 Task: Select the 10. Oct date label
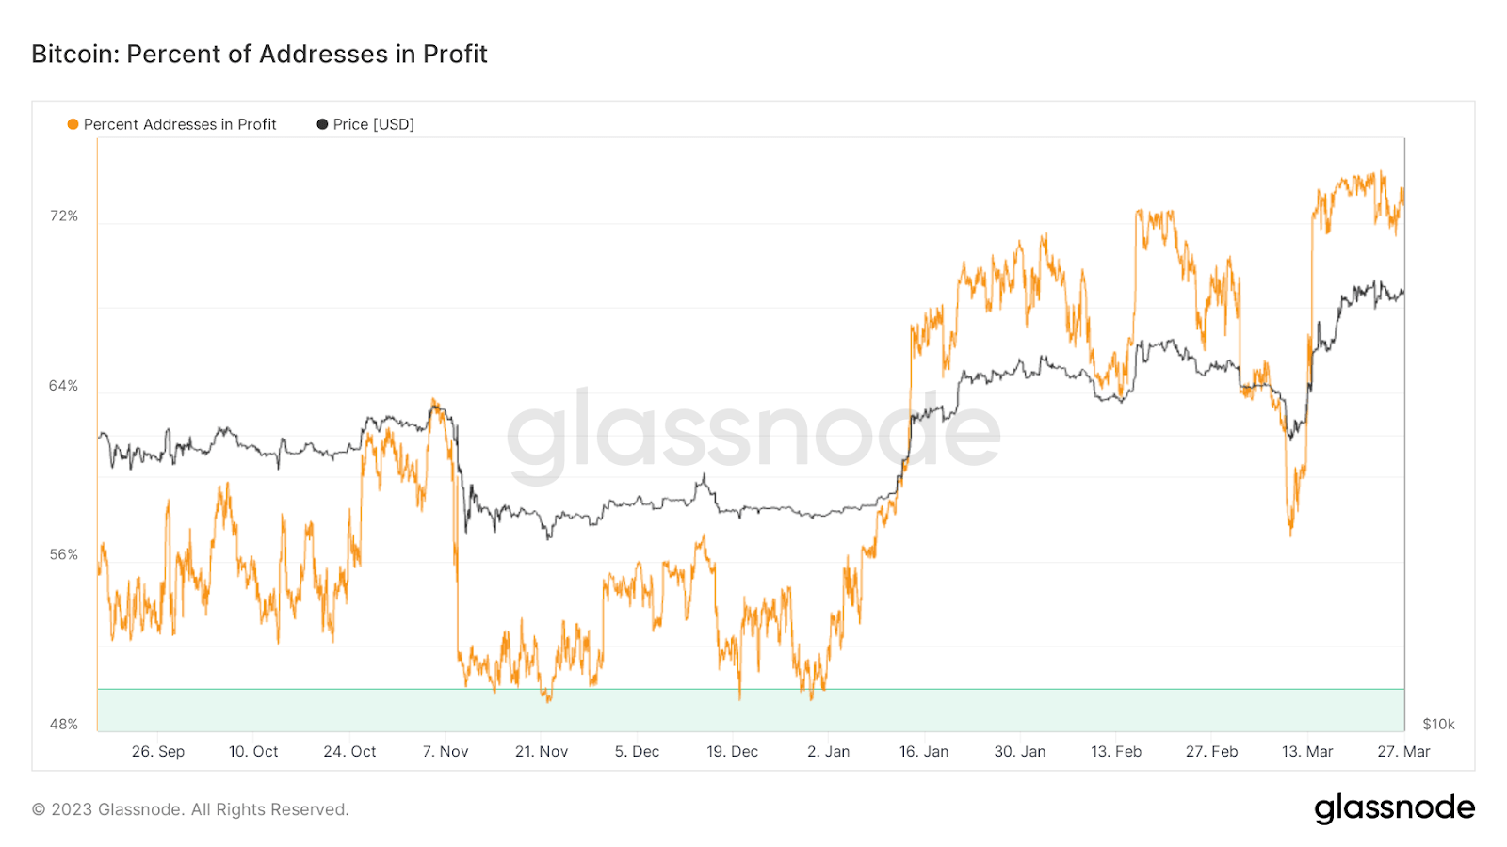tap(253, 752)
